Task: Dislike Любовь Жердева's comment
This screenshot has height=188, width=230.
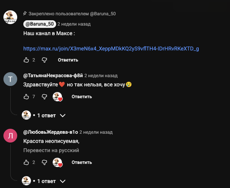Action: pyautogui.click(x=44, y=162)
